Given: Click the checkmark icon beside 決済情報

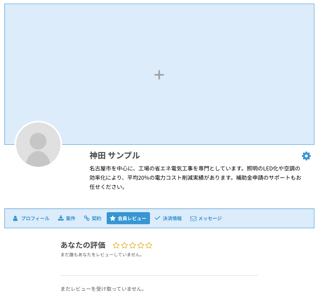Looking at the screenshot, I should pos(158,218).
